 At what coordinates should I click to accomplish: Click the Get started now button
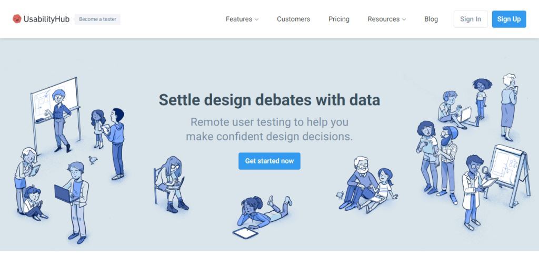[269, 161]
